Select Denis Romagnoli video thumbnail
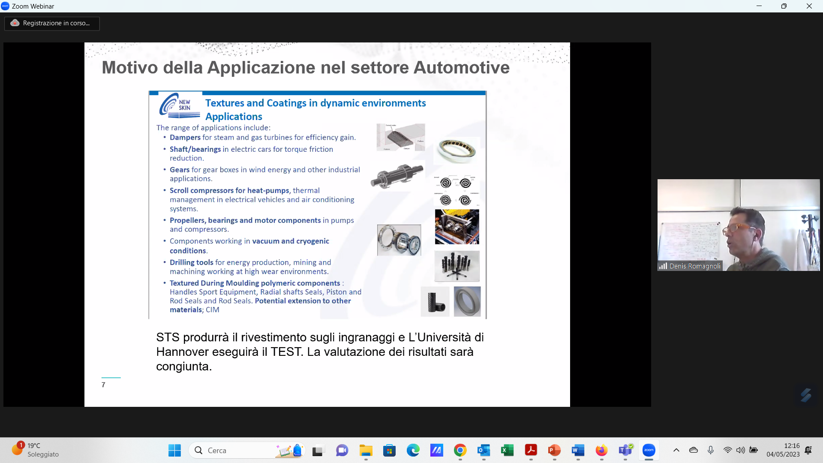Screen dimensions: 823x463 pyautogui.click(x=738, y=225)
